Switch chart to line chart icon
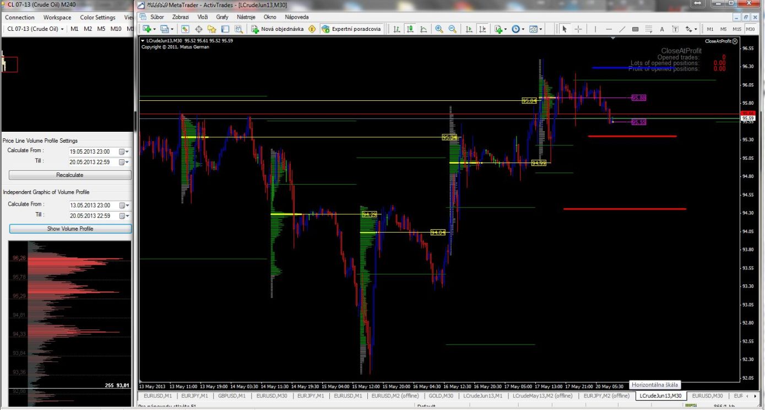Screen dimensions: 765x410 424,29
